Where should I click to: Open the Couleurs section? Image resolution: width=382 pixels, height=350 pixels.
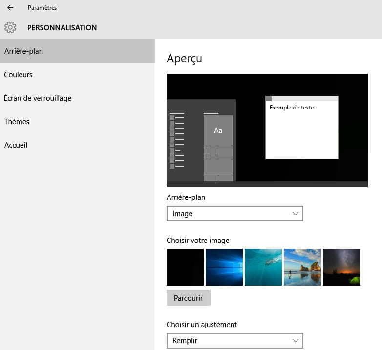[x=18, y=75]
